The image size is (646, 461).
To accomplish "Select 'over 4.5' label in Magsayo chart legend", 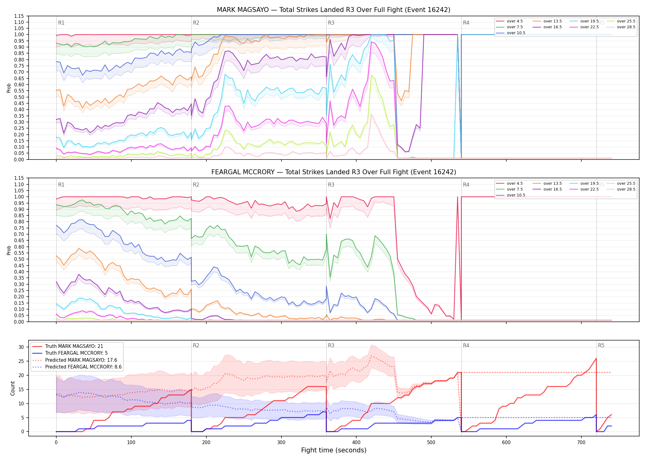I will [x=515, y=21].
